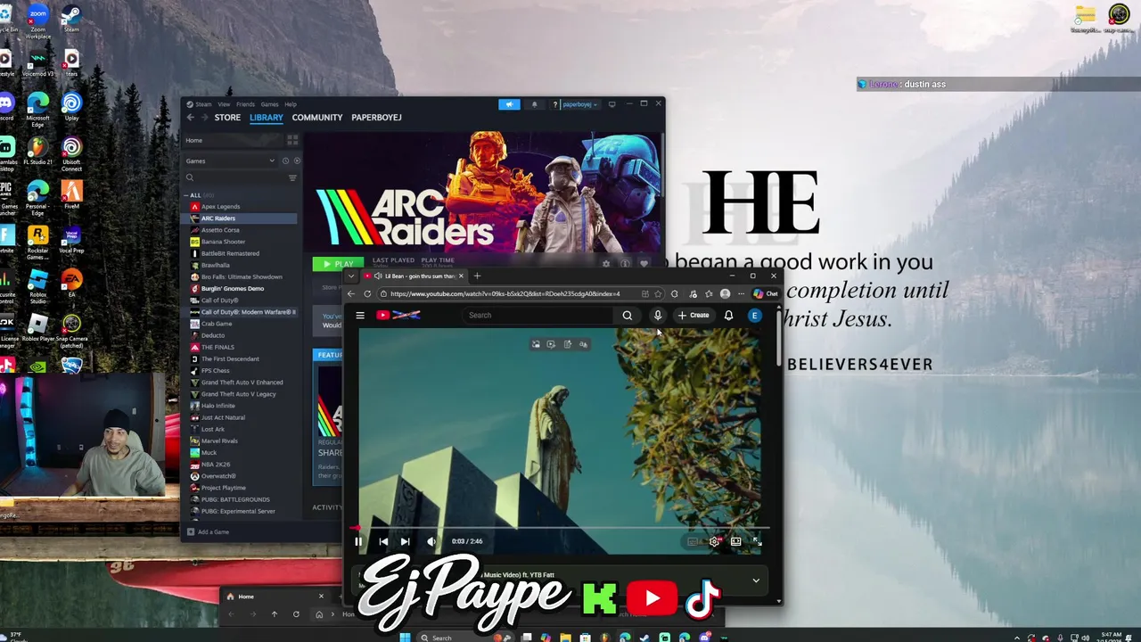Open Steam's announcements megaphone icon
Image resolution: width=1141 pixels, height=642 pixels.
509,104
